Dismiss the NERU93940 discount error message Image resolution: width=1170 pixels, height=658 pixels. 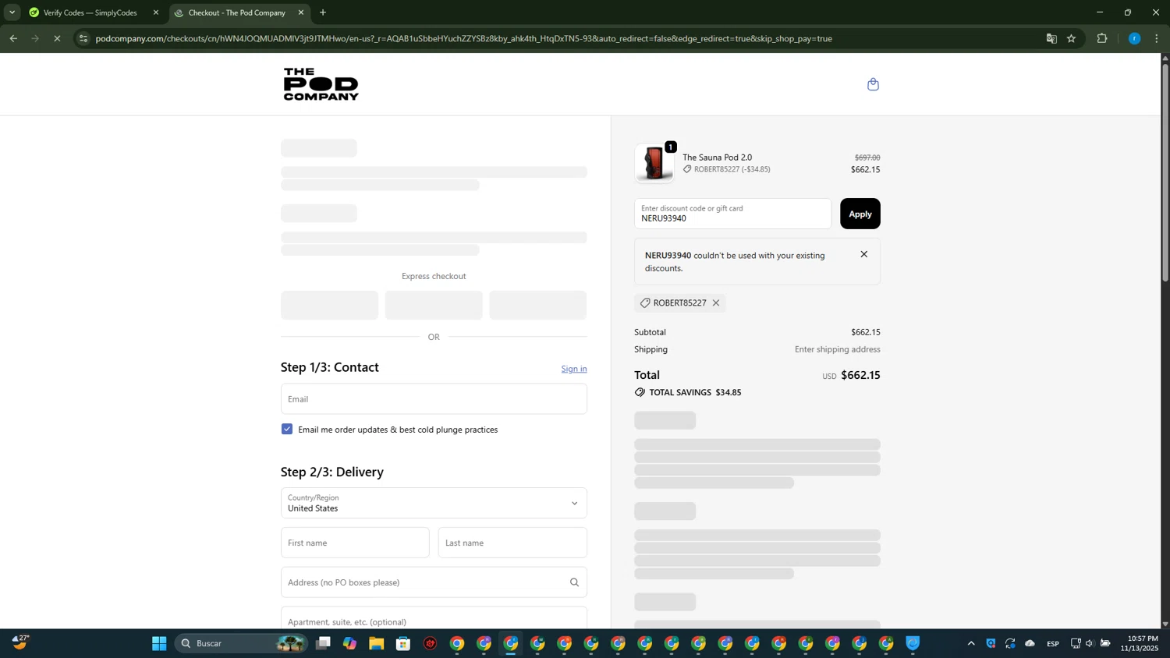pos(863,254)
